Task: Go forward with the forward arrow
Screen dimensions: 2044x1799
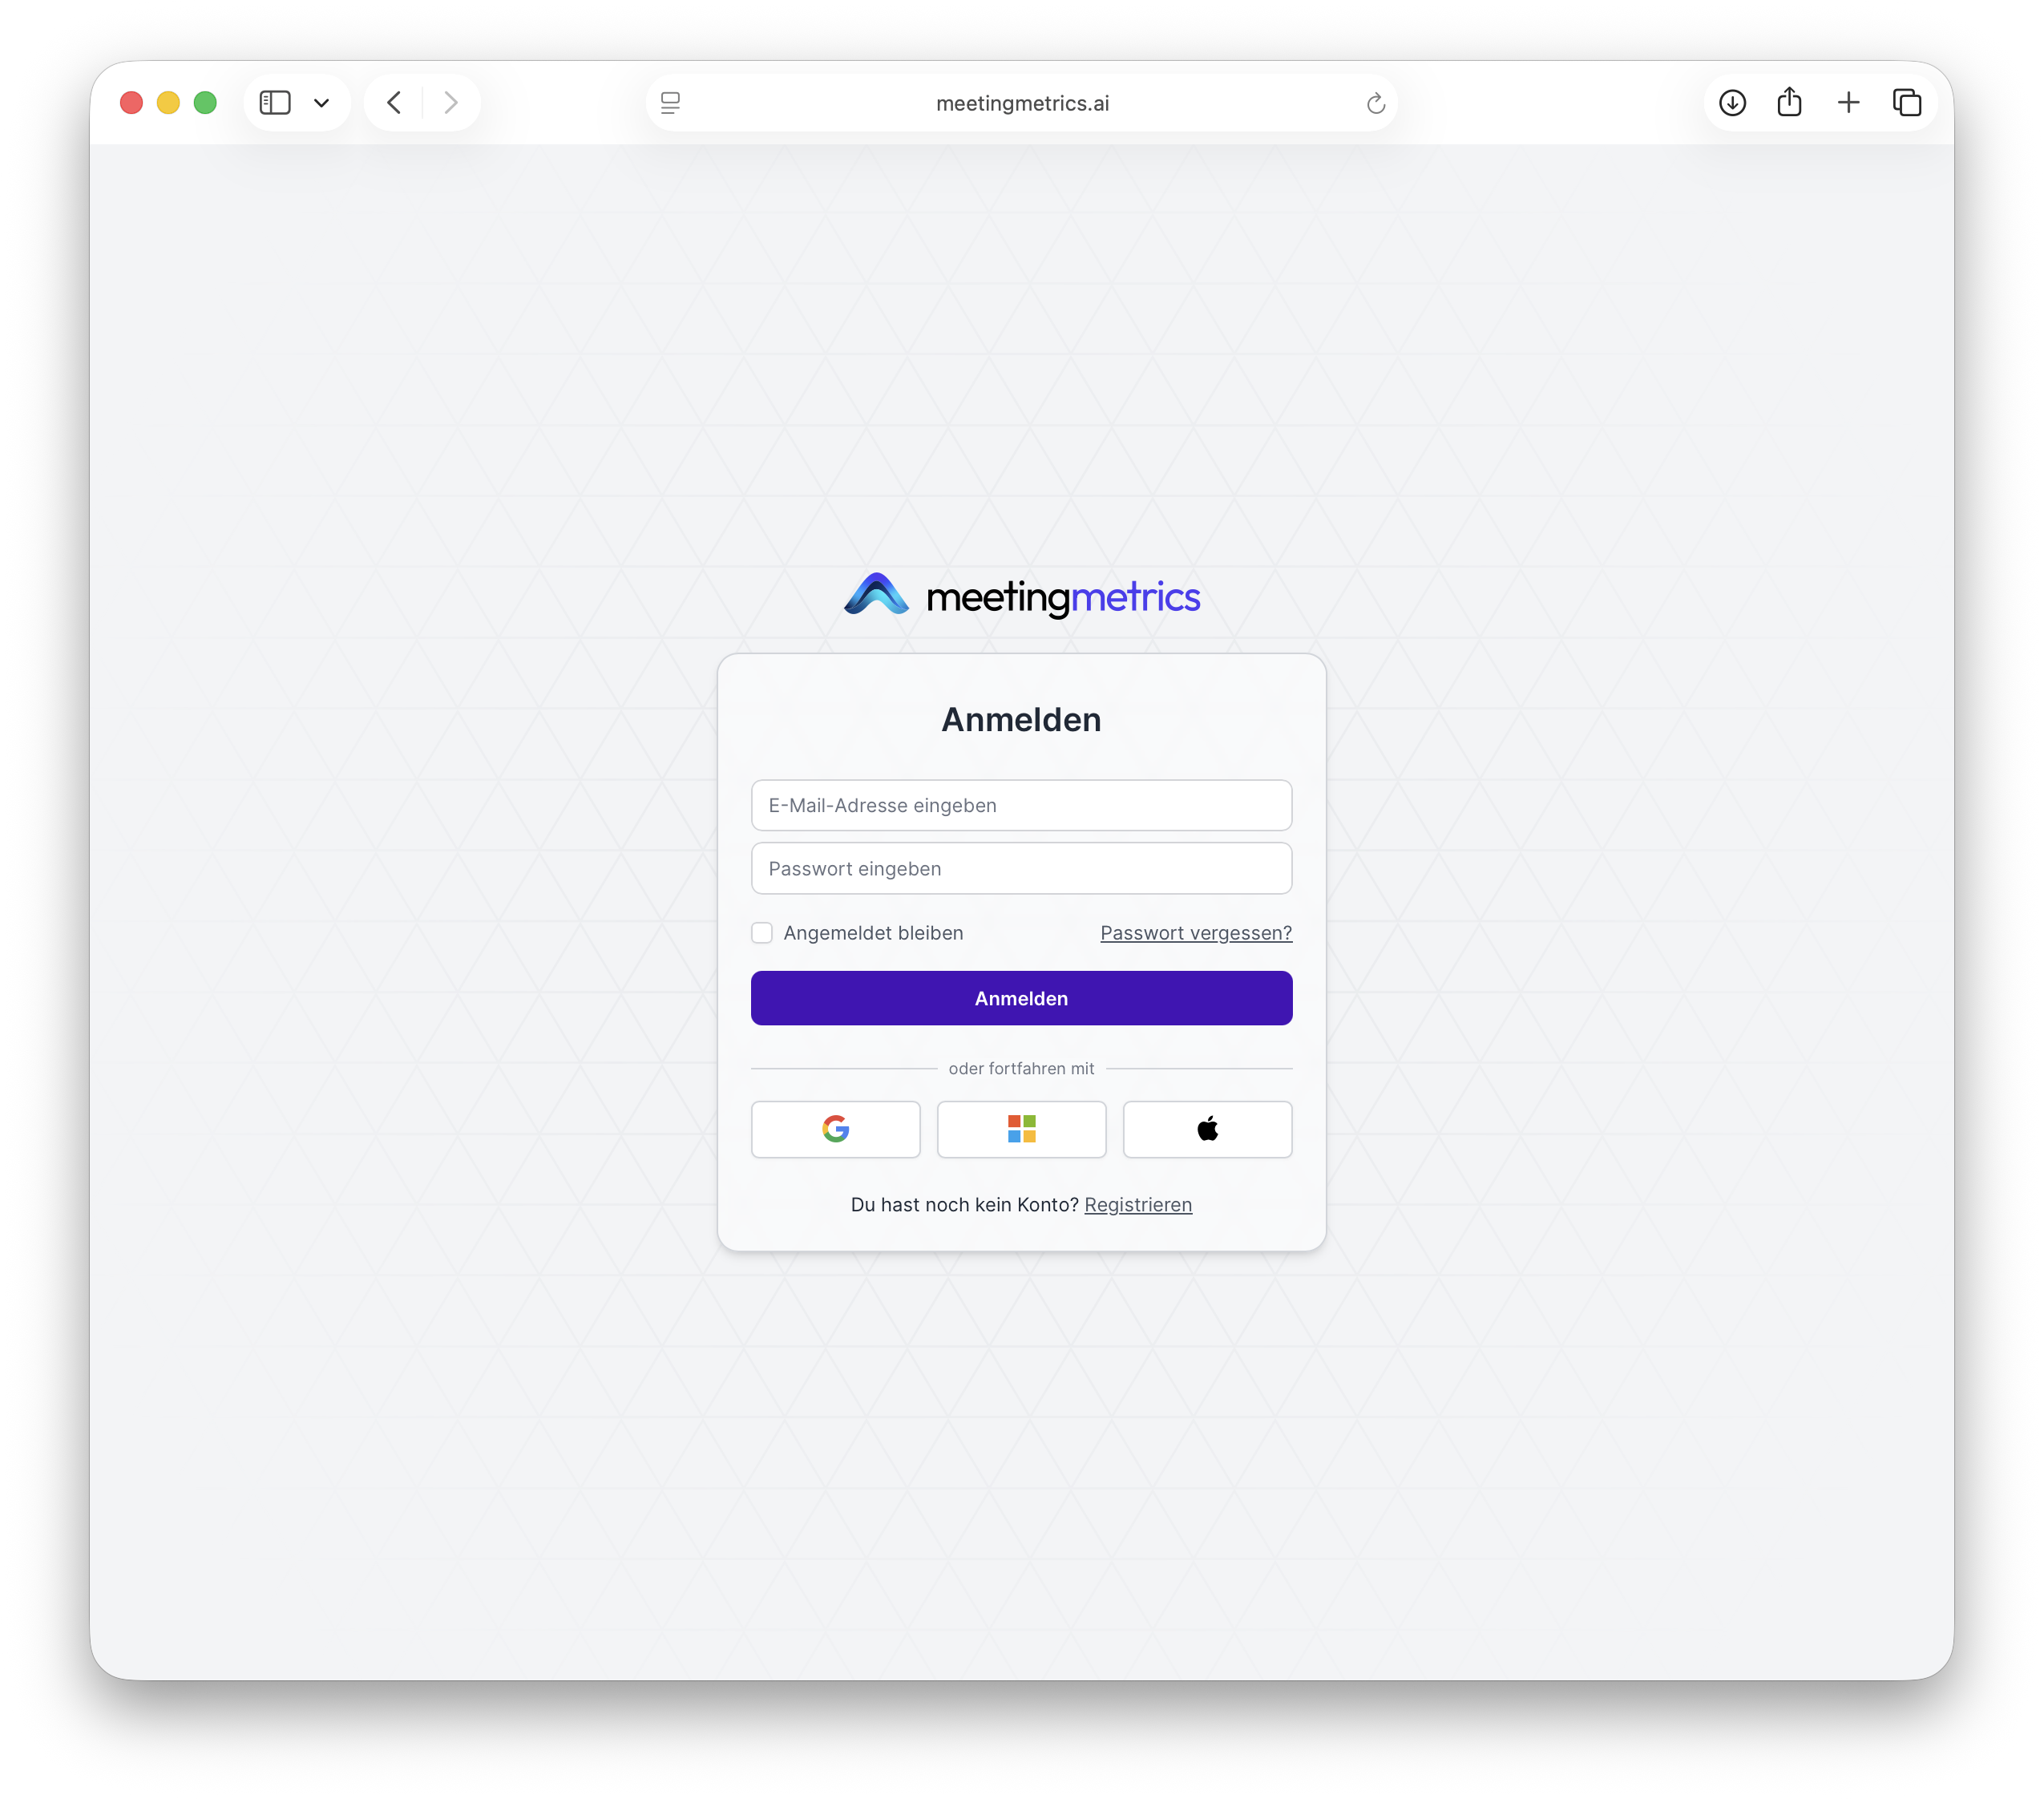Action: click(451, 103)
